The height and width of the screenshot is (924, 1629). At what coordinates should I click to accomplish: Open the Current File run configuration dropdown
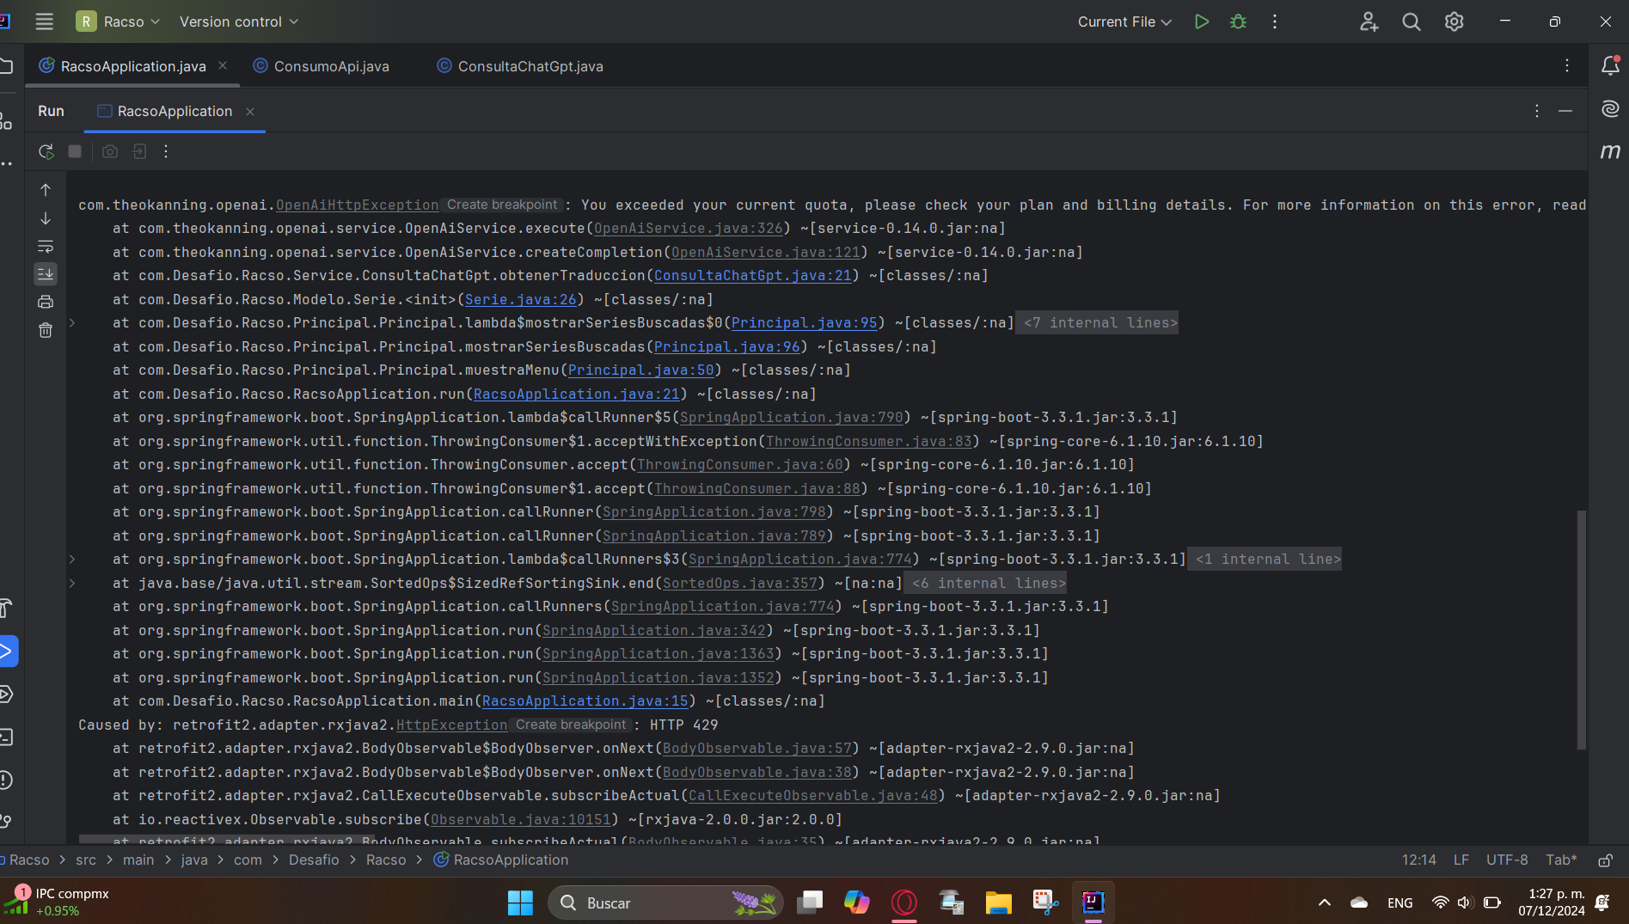[1124, 21]
